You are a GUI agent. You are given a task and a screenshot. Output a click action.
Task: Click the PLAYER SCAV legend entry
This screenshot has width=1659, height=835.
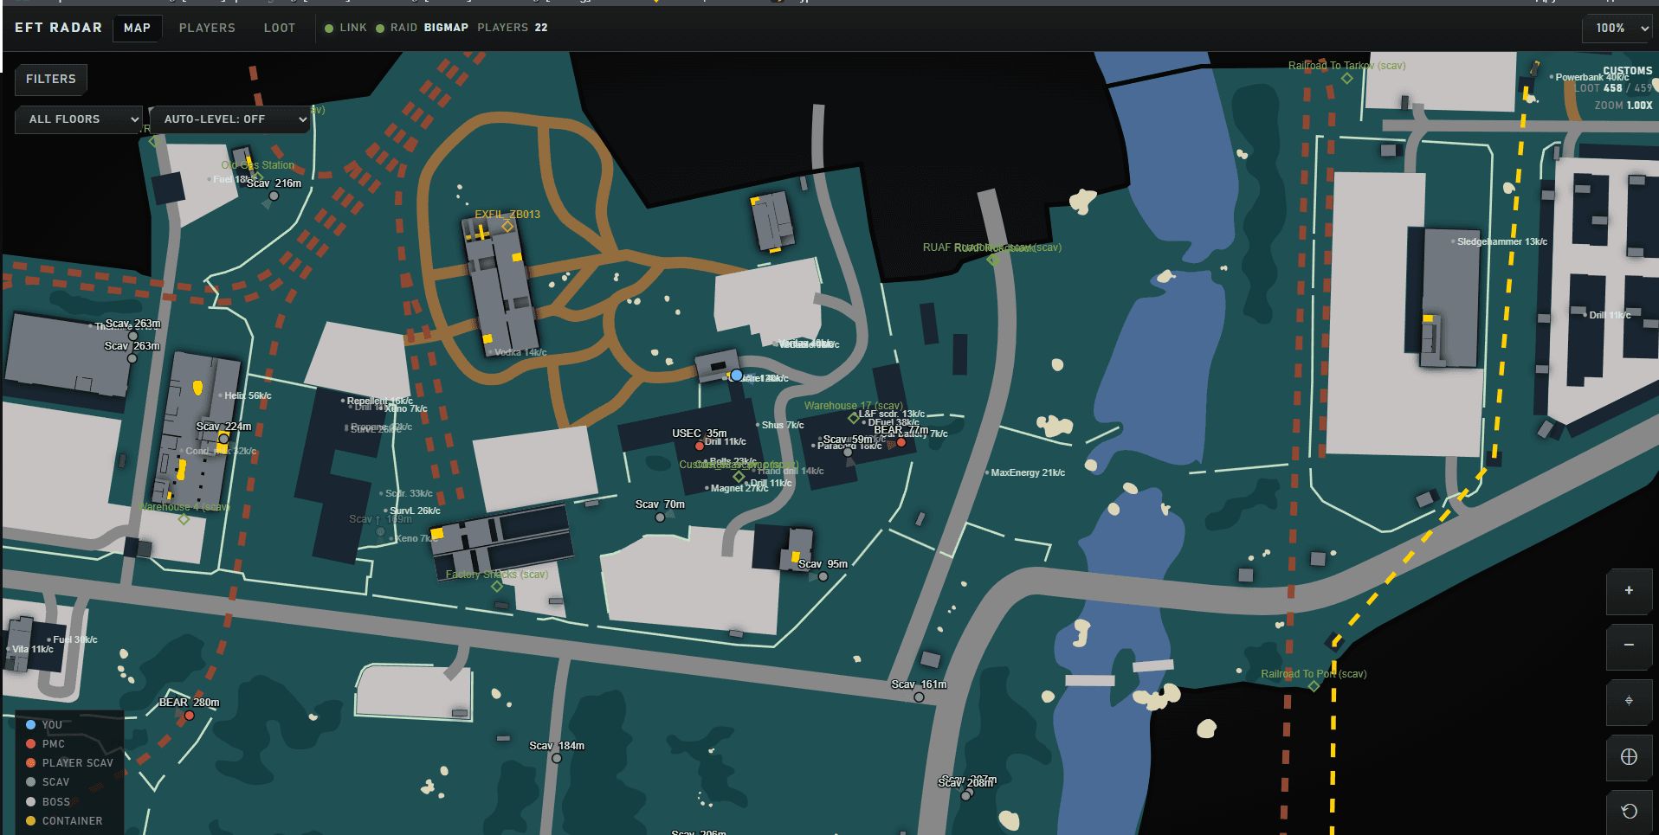(69, 763)
